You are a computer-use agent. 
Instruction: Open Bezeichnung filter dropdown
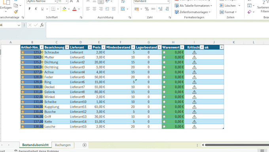[x=67, y=47]
